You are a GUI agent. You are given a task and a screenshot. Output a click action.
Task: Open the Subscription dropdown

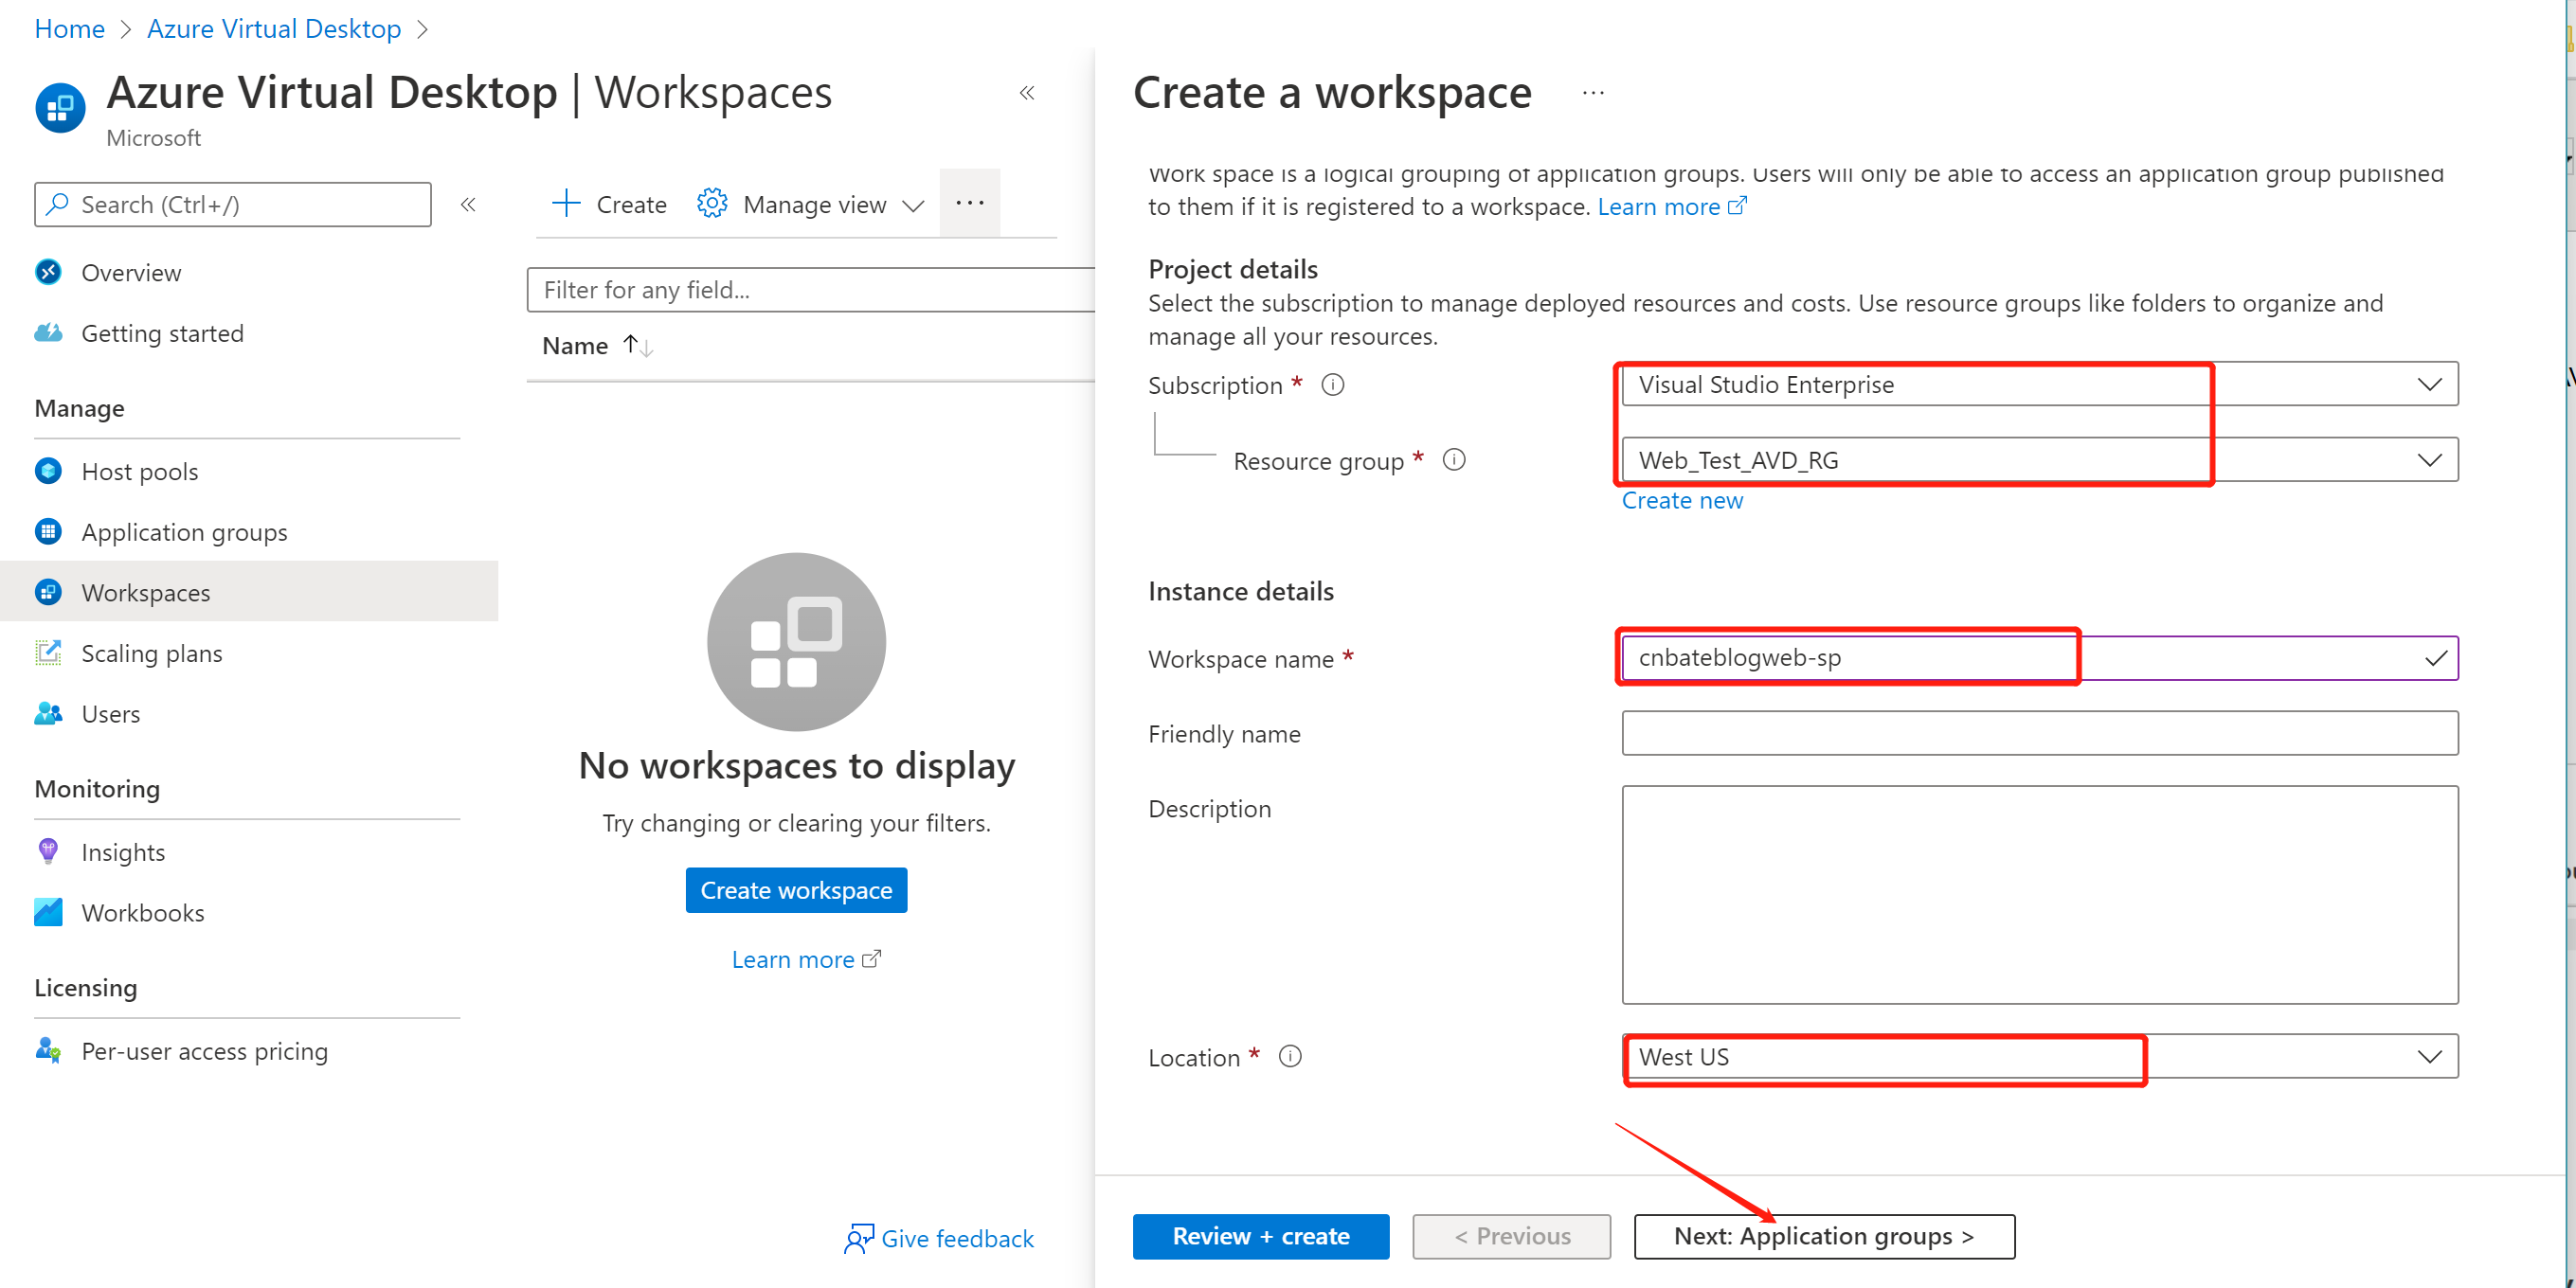pyautogui.click(x=2040, y=384)
